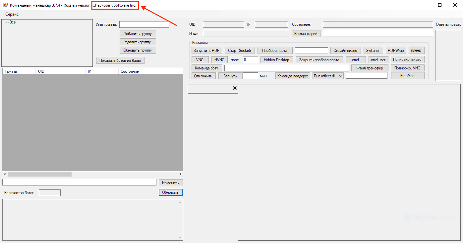Image resolution: width=463 pixels, height=243 pixels.
Task: Click the horizontal scrollbar right arrow
Action: (x=180, y=174)
